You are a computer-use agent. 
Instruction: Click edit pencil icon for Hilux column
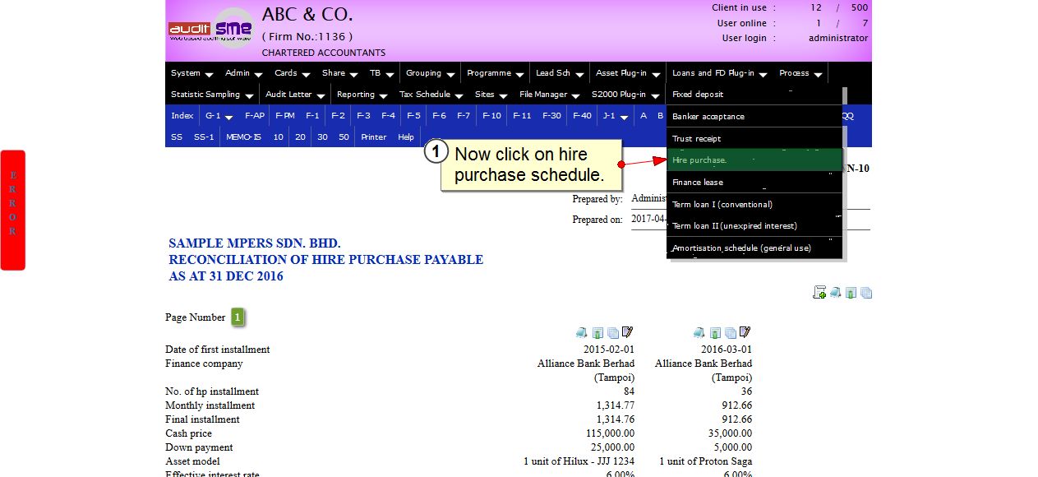click(628, 332)
